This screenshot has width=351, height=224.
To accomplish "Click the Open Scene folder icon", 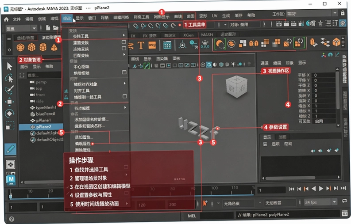I will 55,28.
